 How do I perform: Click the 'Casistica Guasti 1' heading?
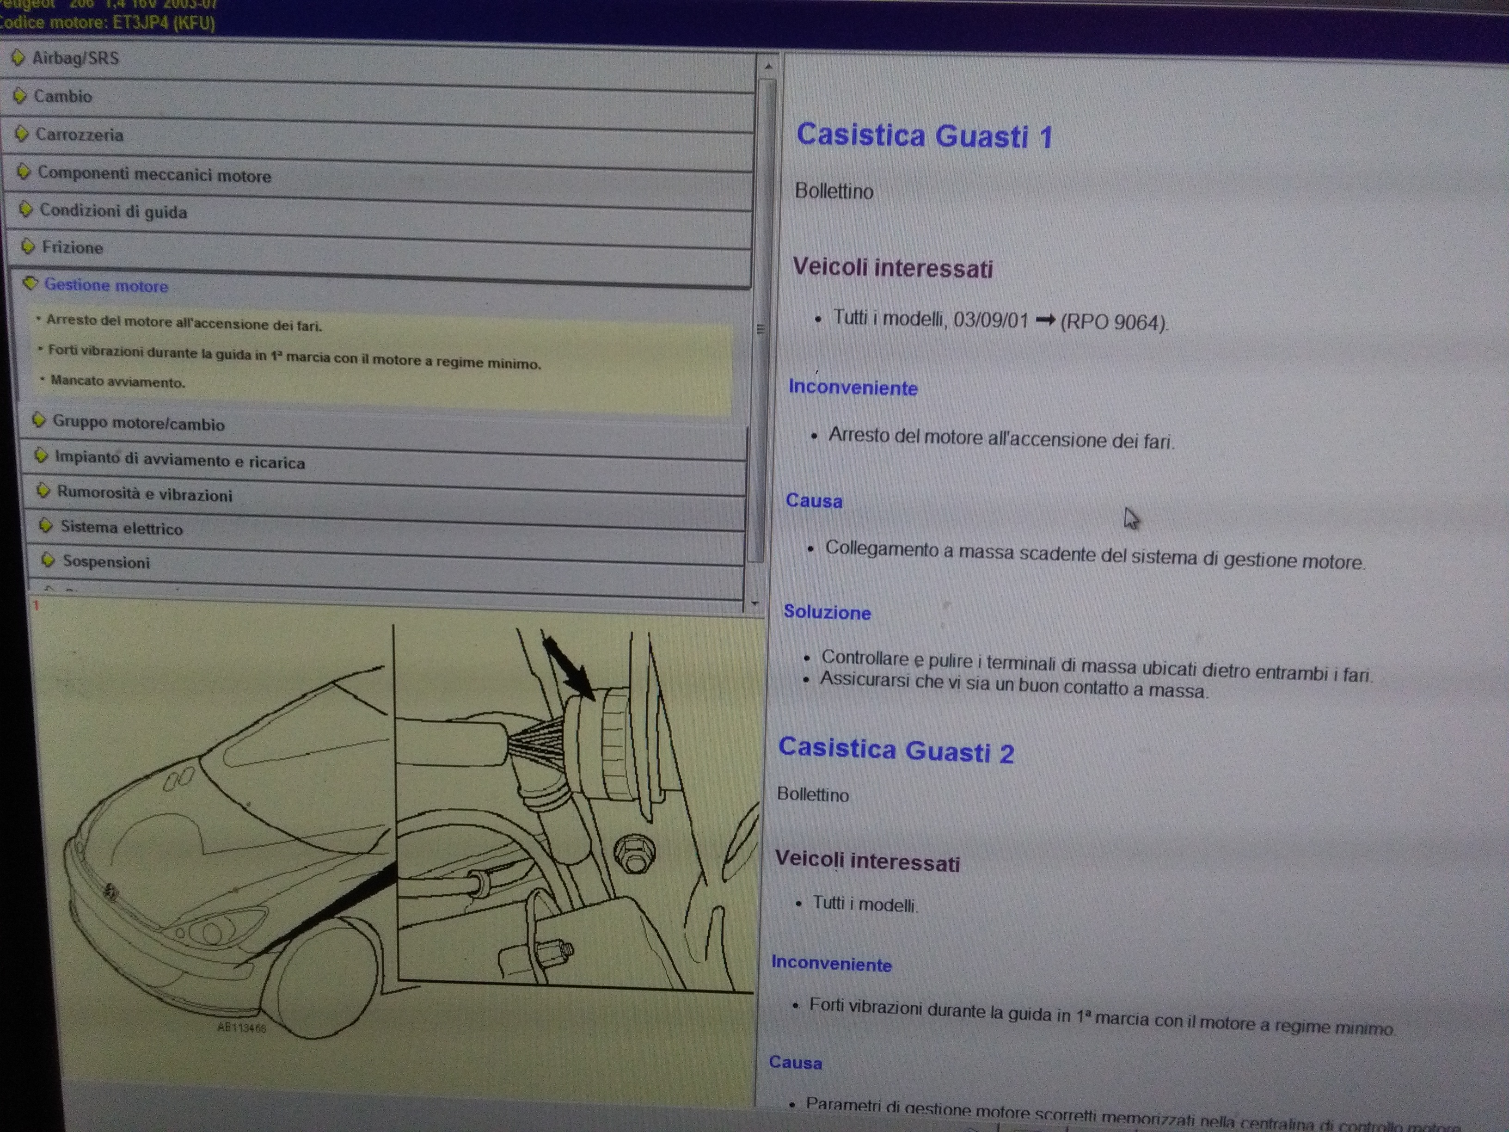[x=924, y=135]
